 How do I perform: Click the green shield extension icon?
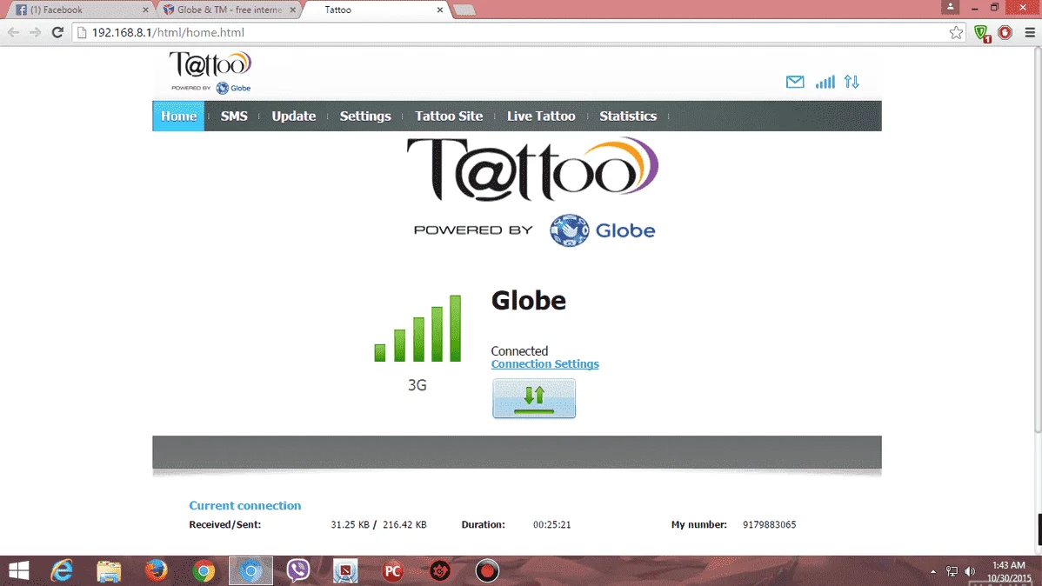click(x=981, y=32)
